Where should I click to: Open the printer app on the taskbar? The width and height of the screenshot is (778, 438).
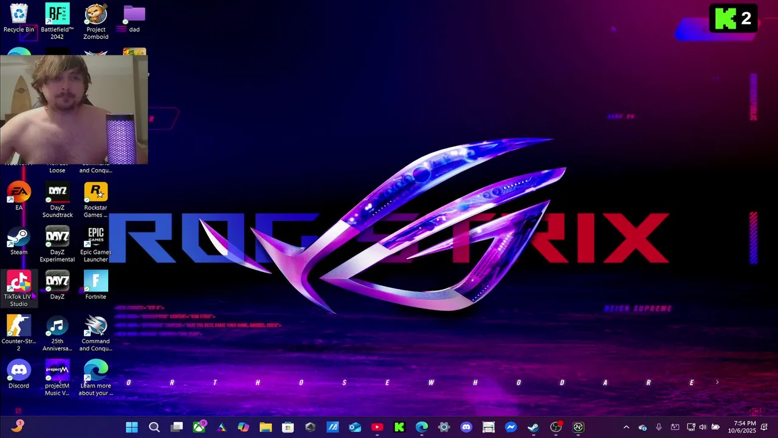(489, 427)
